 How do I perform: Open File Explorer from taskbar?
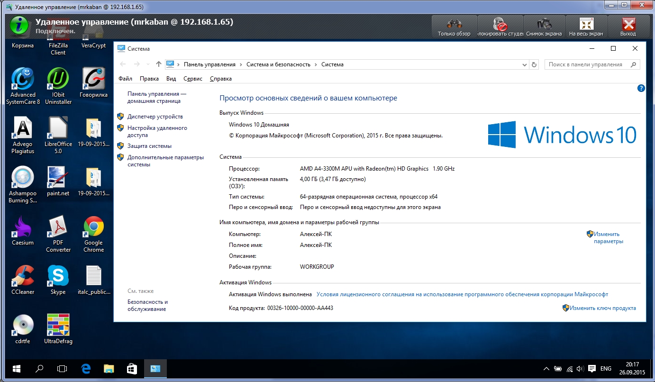109,369
